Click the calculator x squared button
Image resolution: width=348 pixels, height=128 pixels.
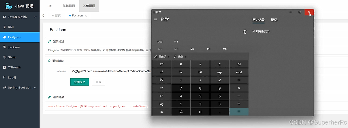click(x=161, y=72)
